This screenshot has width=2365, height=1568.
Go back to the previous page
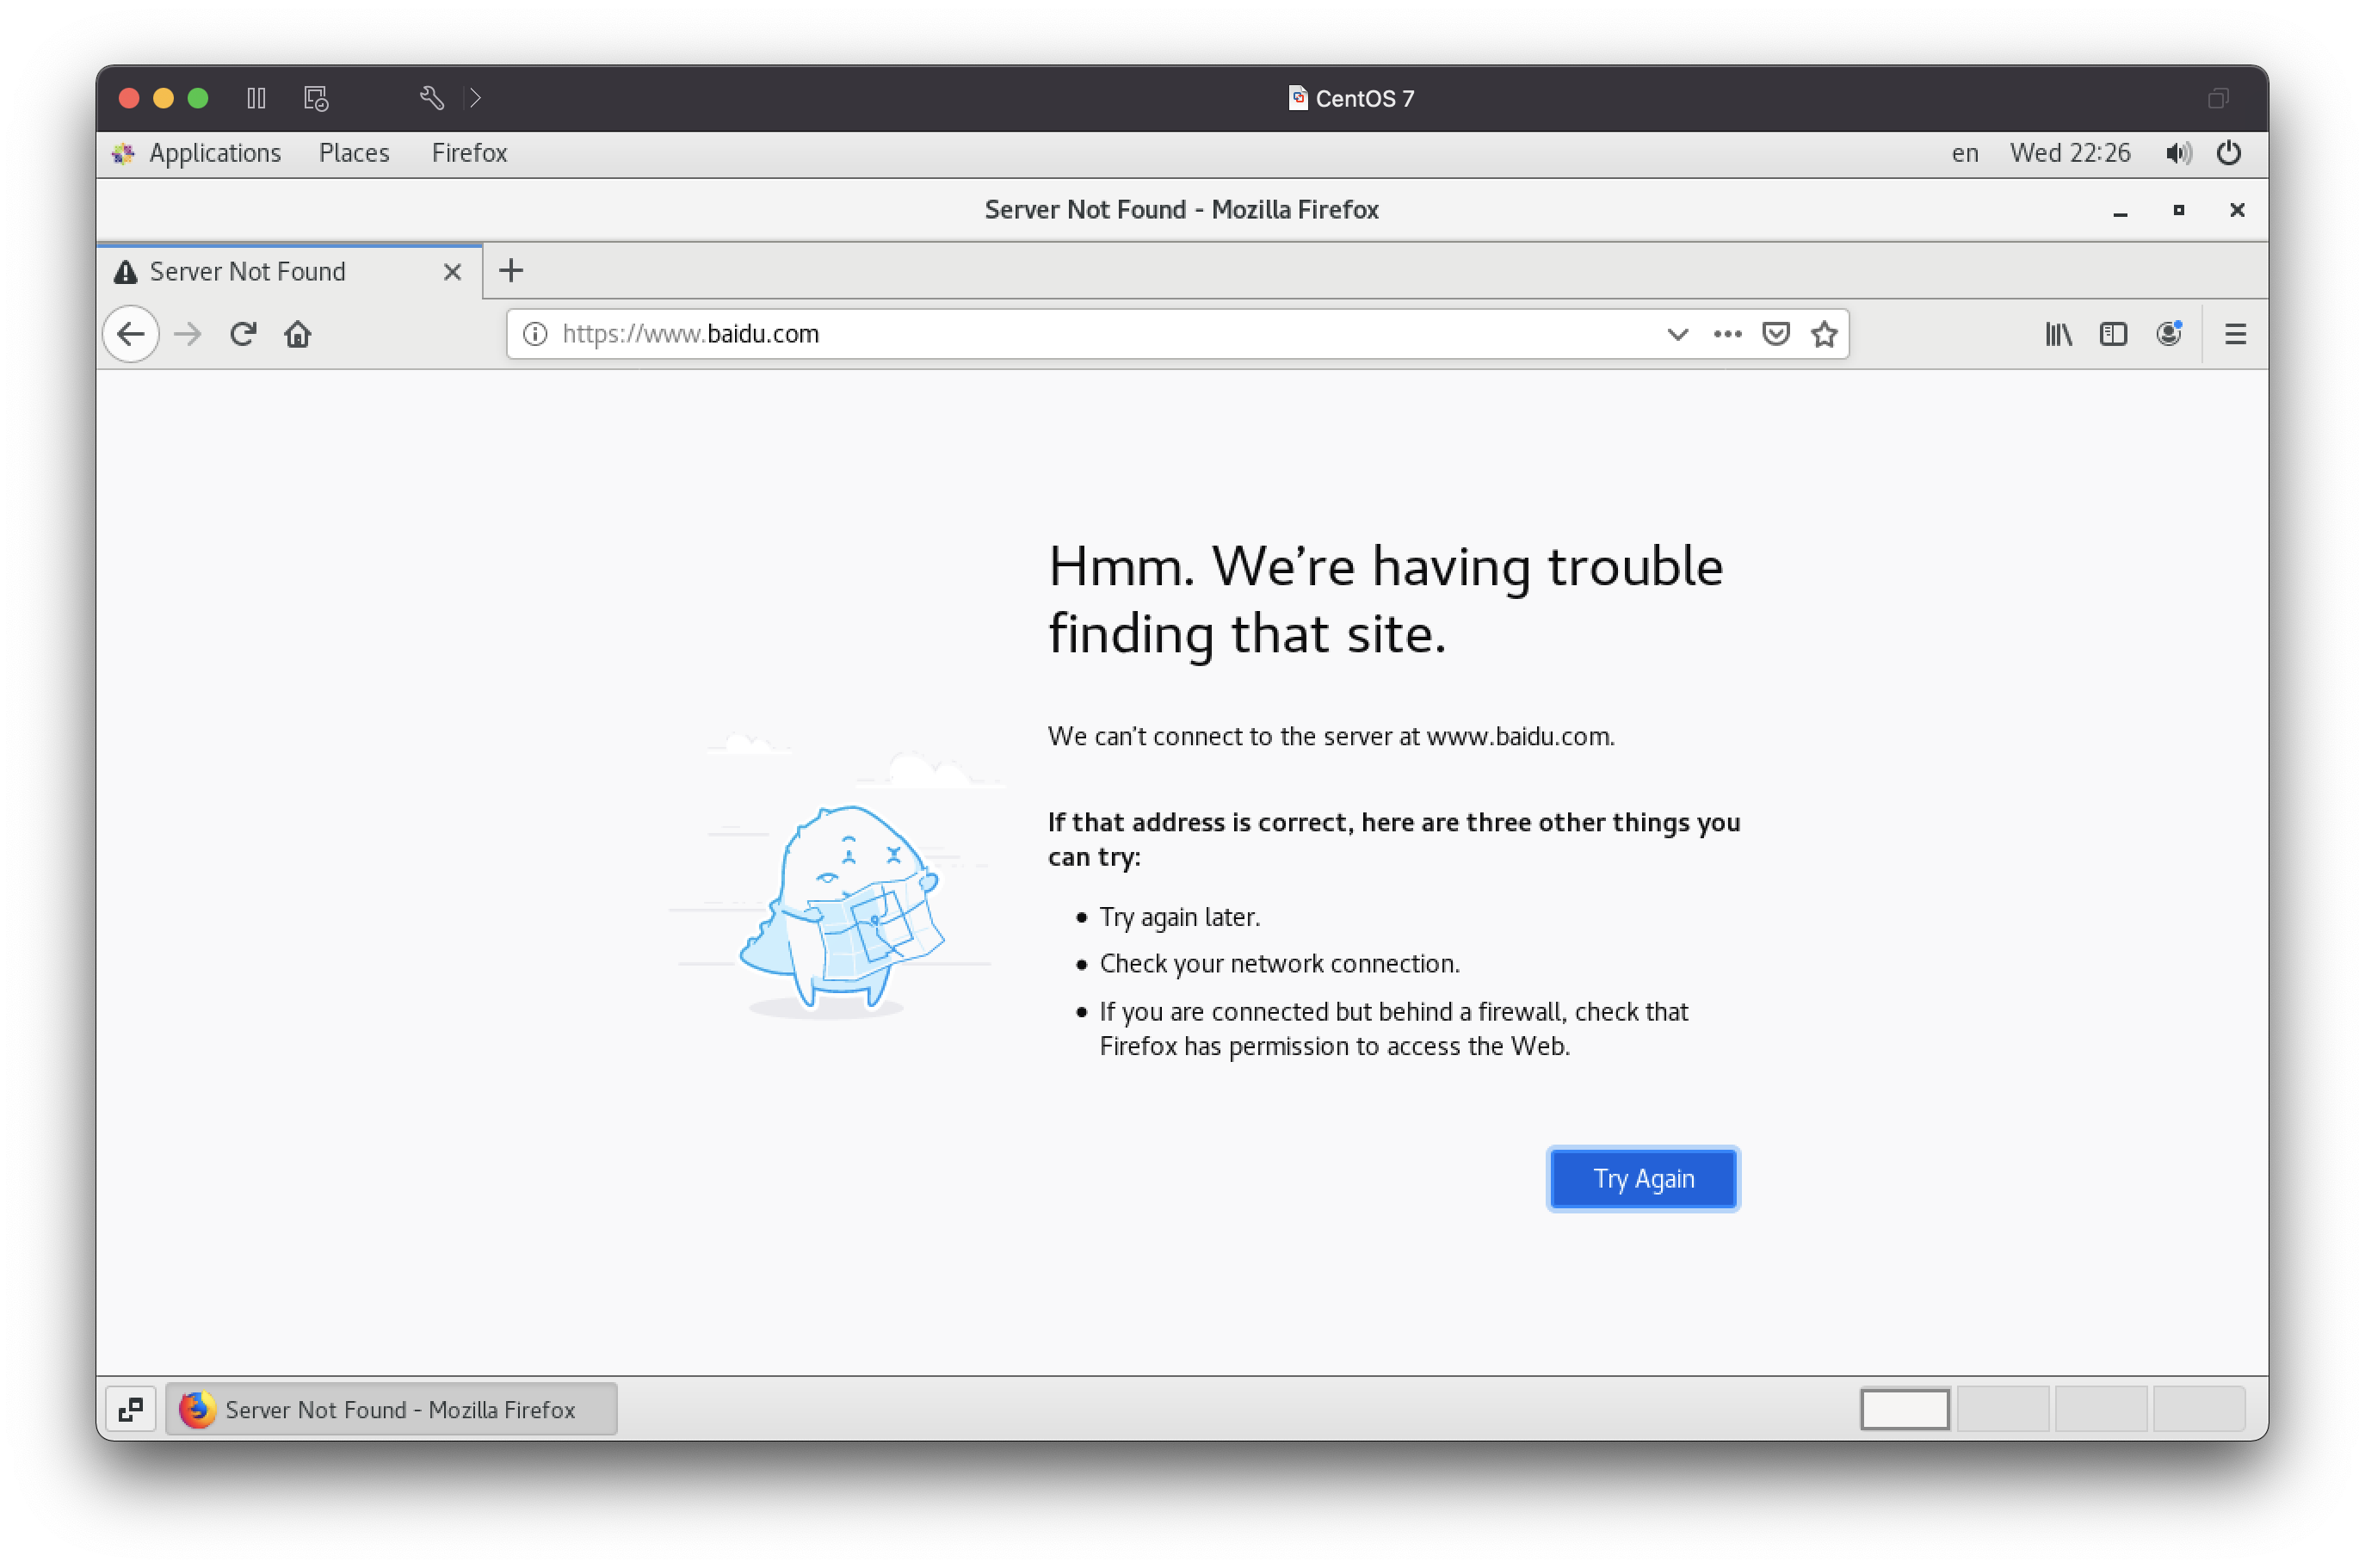pos(131,334)
